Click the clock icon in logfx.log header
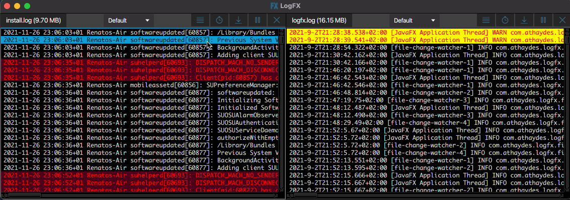The height and width of the screenshot is (200, 570). click(505, 20)
